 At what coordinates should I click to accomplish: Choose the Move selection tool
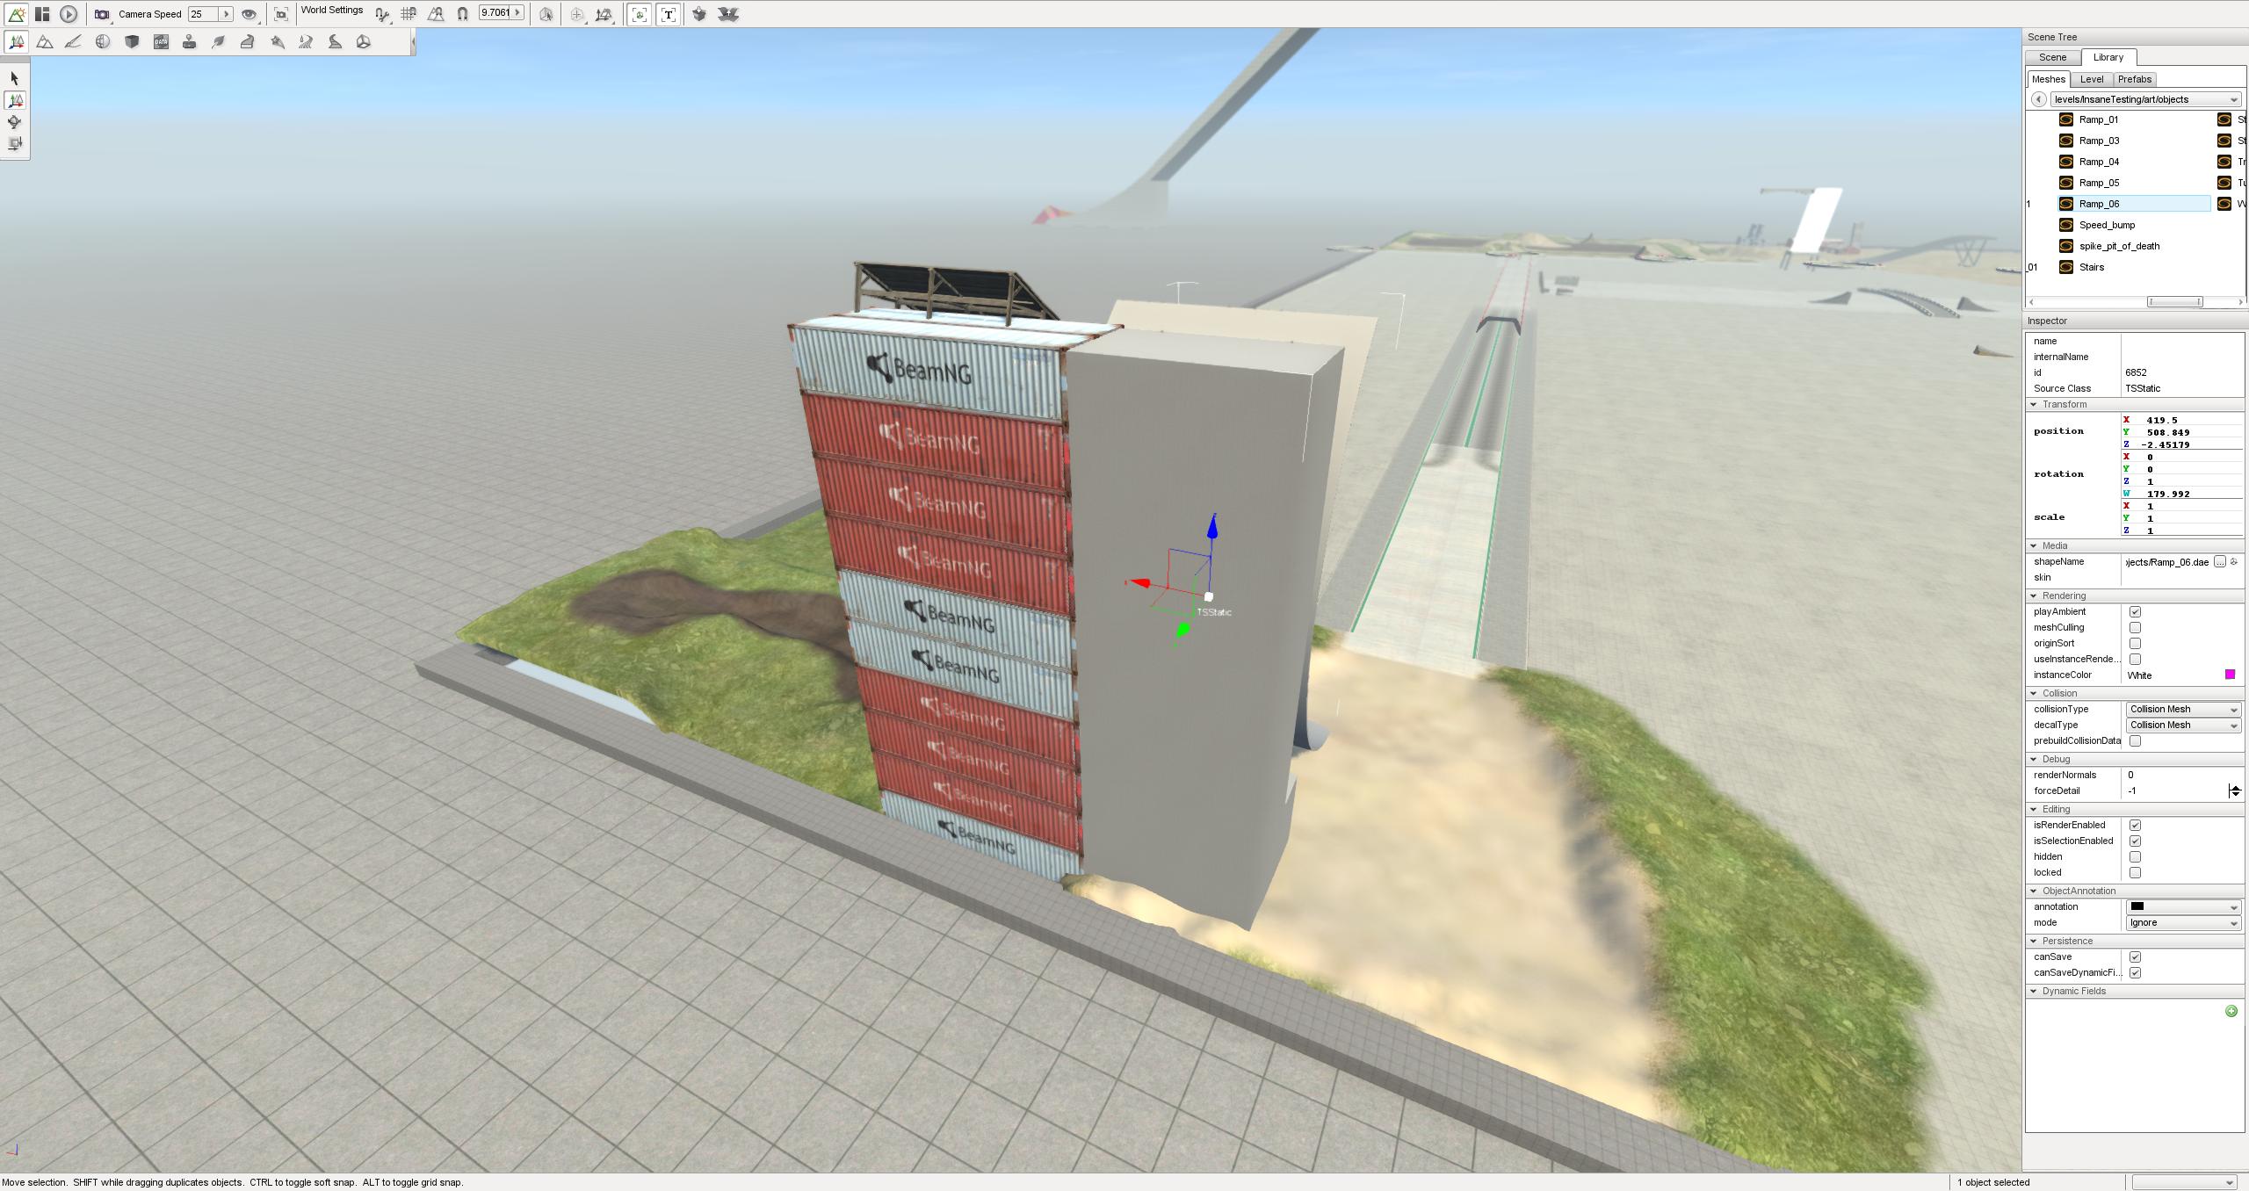coord(15,101)
